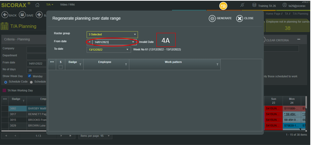The height and width of the screenshot is (145, 311).
Task: Click Employee not in planning counter 38
Action: coord(288,25)
